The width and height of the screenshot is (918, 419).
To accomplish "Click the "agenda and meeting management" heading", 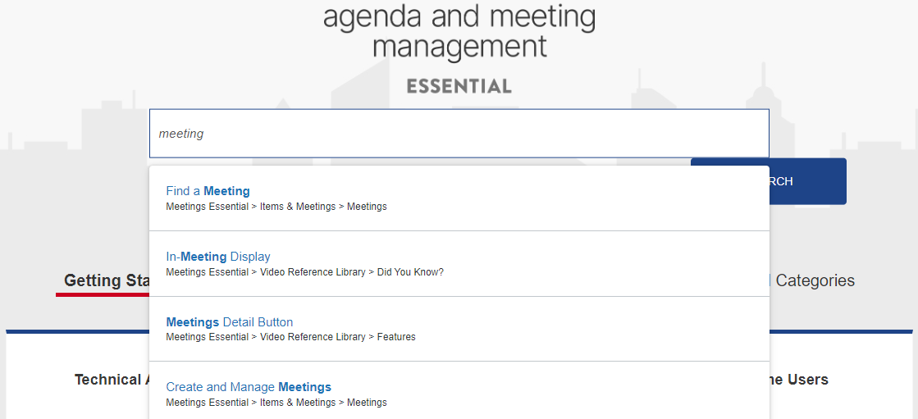I will click(x=459, y=30).
